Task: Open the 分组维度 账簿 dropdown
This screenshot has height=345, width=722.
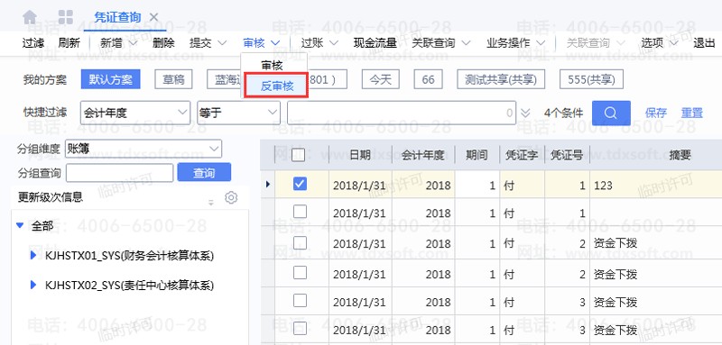Action: pyautogui.click(x=143, y=149)
